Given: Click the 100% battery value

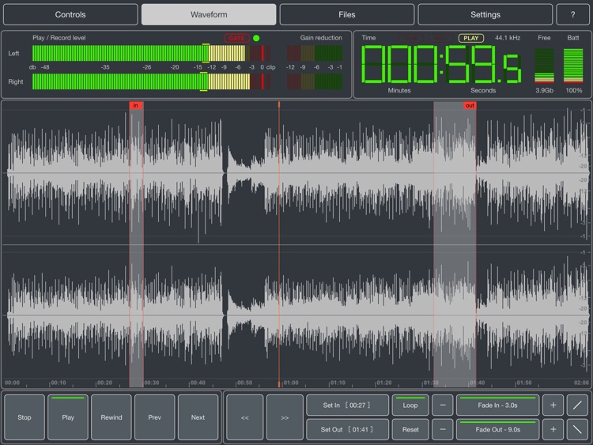Looking at the screenshot, I should (574, 90).
